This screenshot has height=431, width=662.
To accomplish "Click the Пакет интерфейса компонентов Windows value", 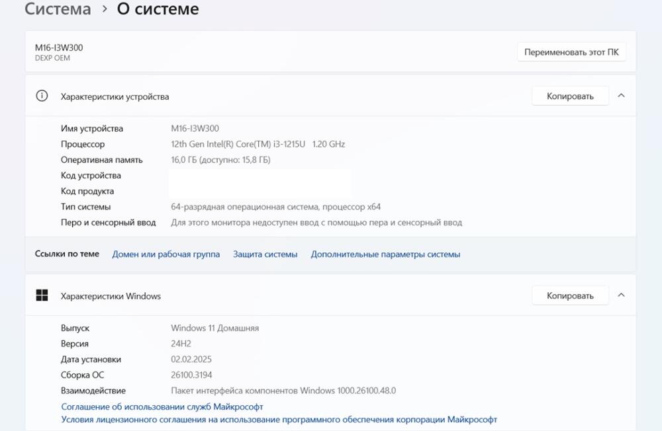I will 283,391.
